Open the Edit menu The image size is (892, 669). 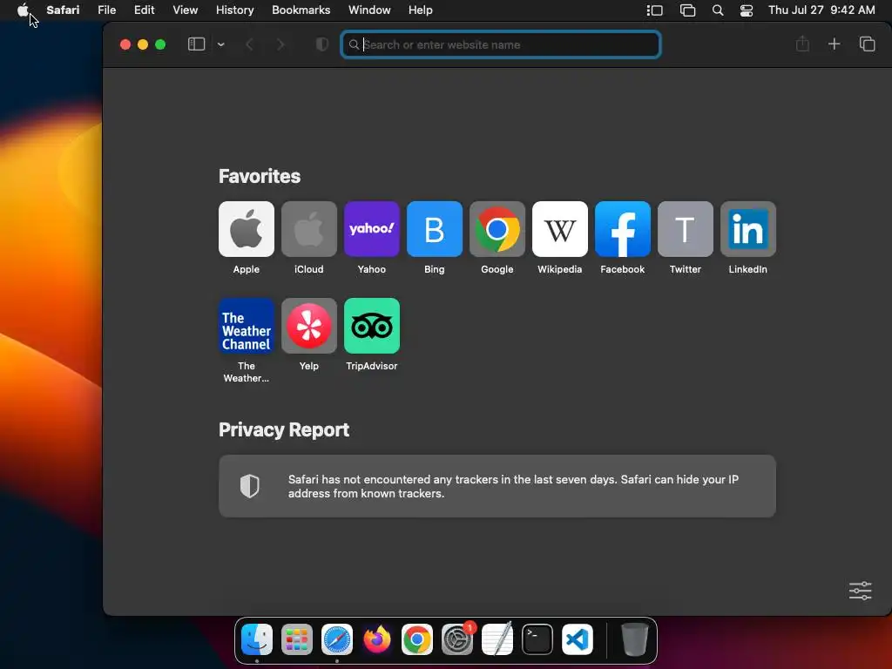144,10
